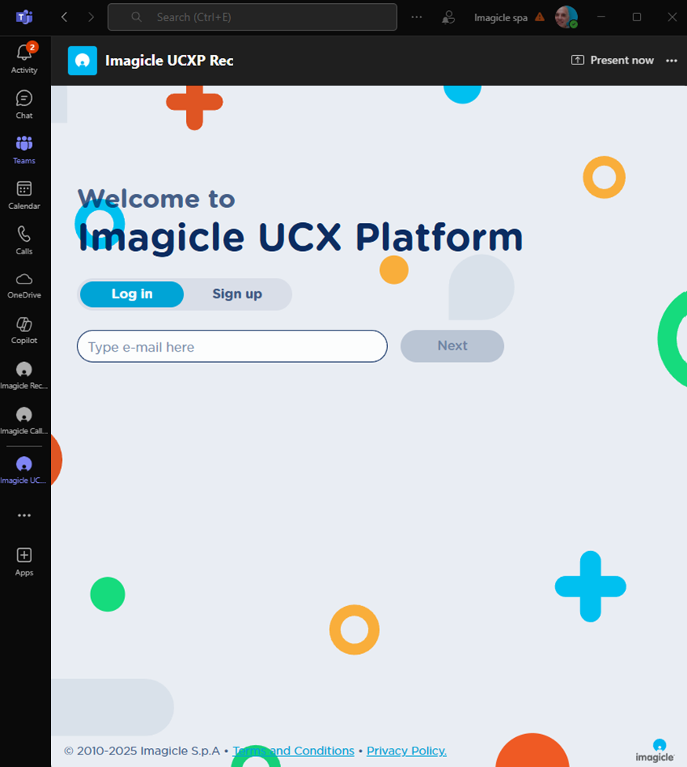Click the Next button

click(x=452, y=346)
